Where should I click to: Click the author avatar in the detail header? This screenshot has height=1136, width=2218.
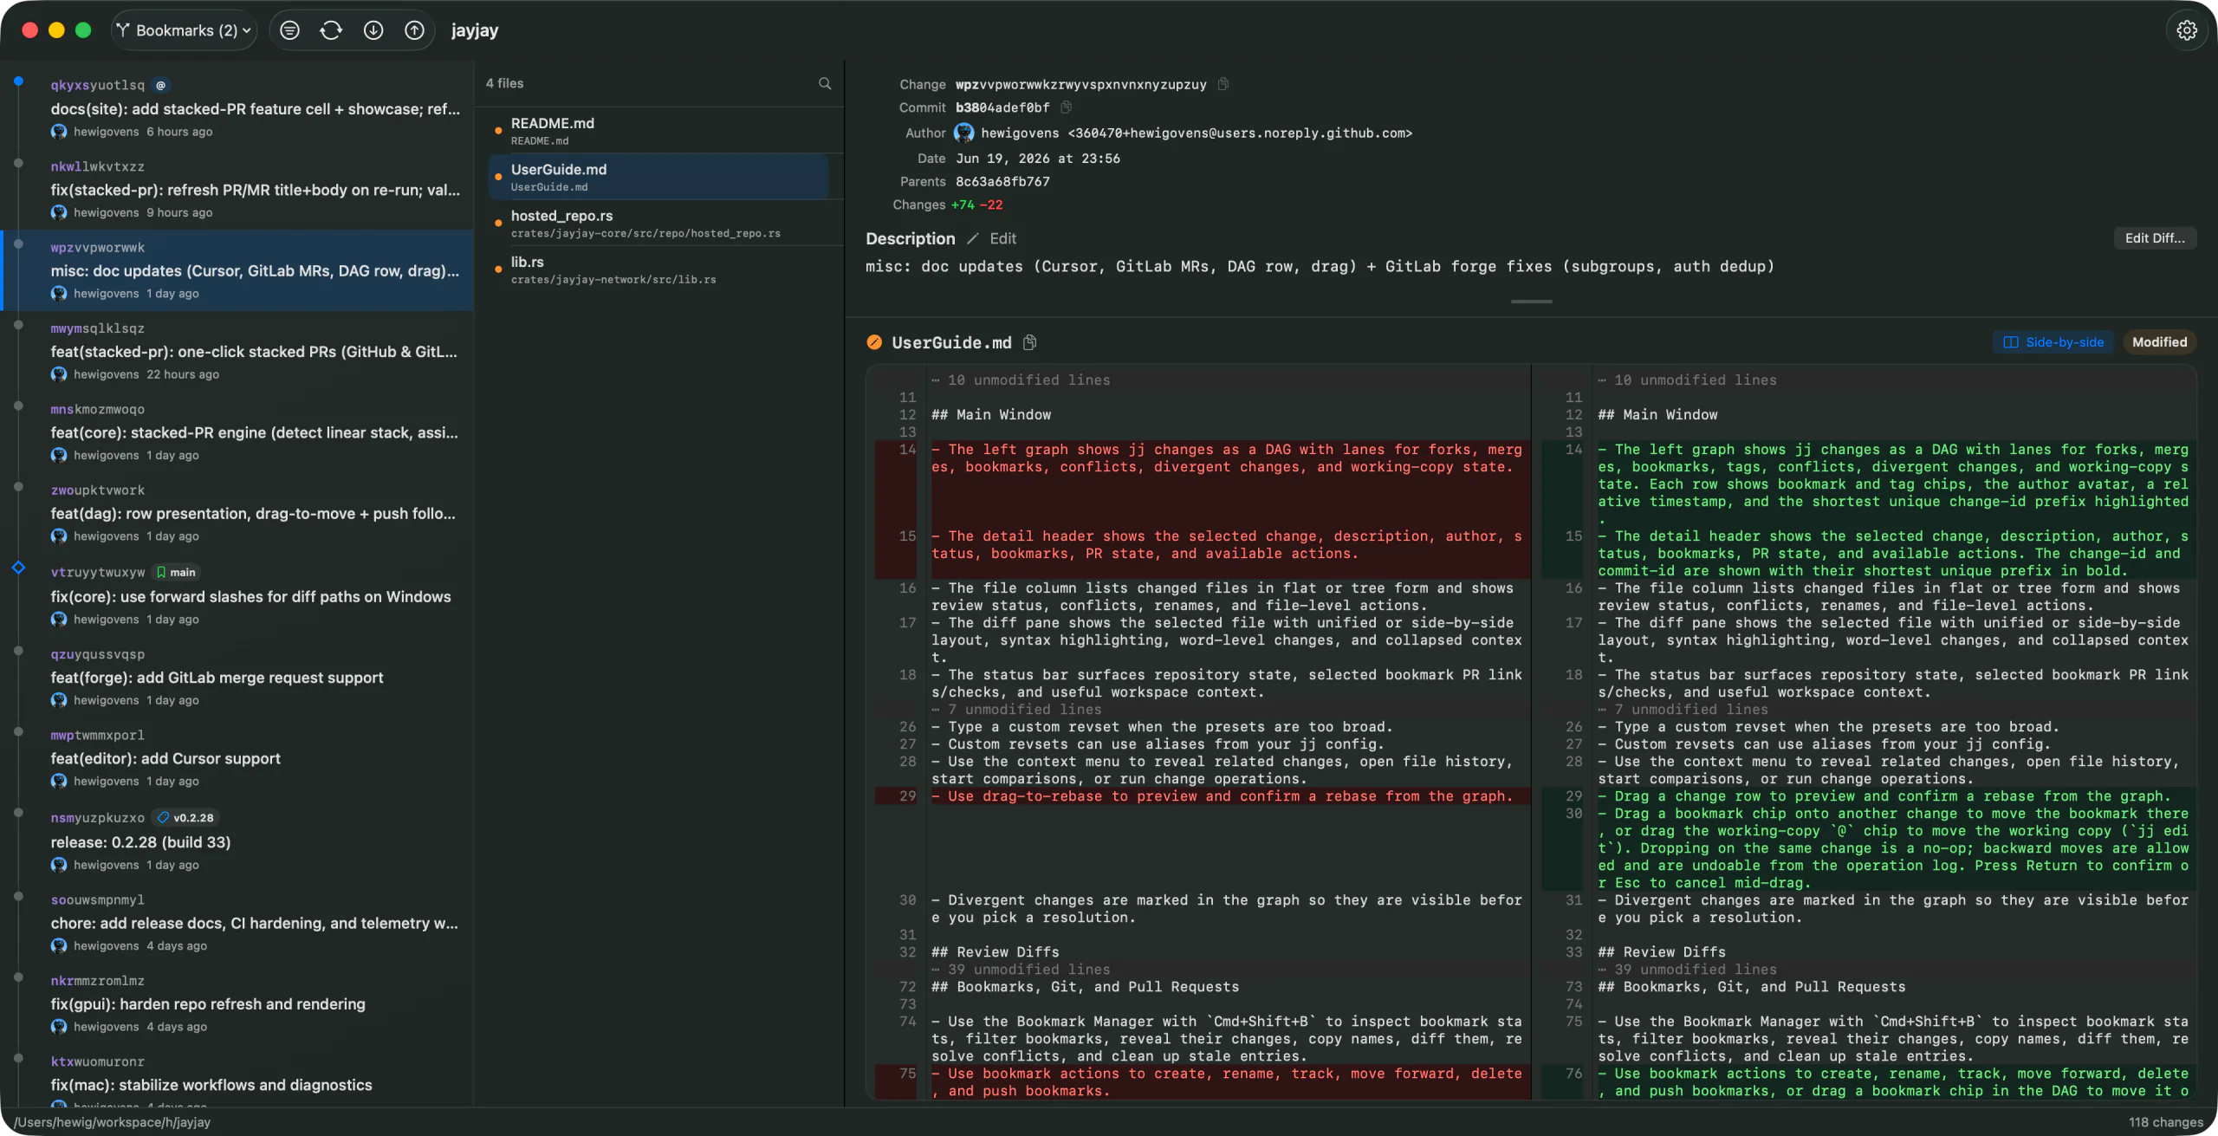click(963, 133)
